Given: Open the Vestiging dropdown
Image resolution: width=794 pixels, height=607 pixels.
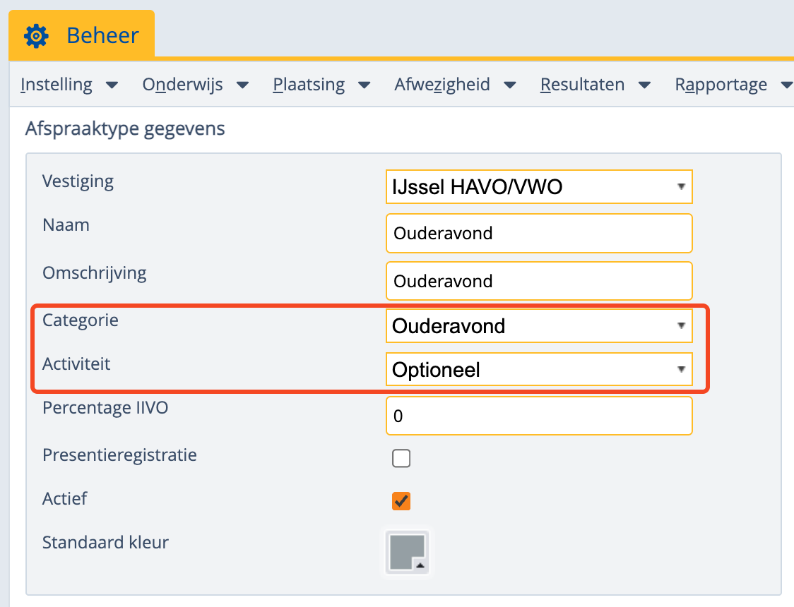Looking at the screenshot, I should (x=539, y=187).
